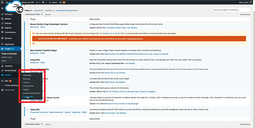Open 'The Beaver Builder Team' author link
The width and height of the screenshot is (255, 128).
[x=116, y=28]
